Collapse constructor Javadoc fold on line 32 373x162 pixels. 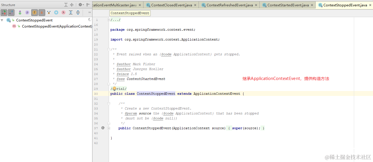pos(109,104)
